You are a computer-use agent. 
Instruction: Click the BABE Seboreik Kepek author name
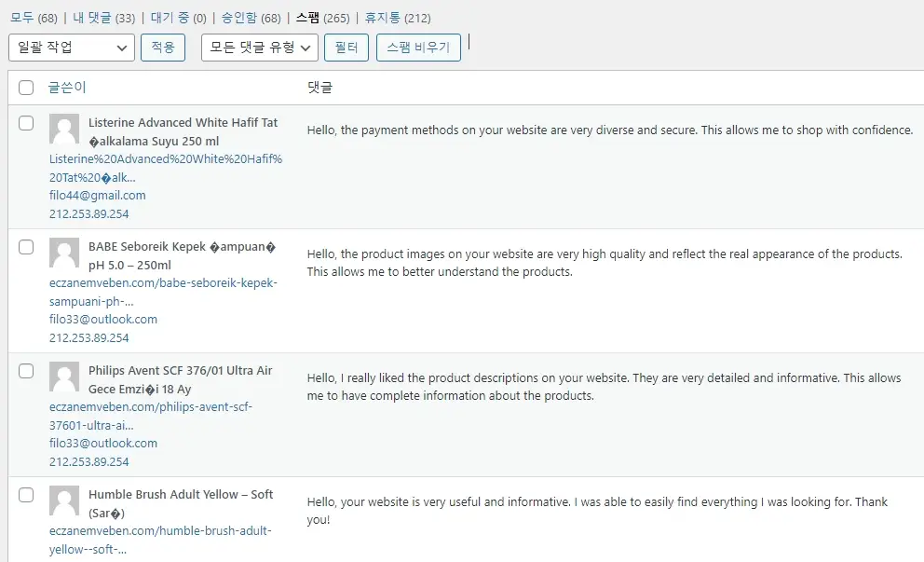182,255
